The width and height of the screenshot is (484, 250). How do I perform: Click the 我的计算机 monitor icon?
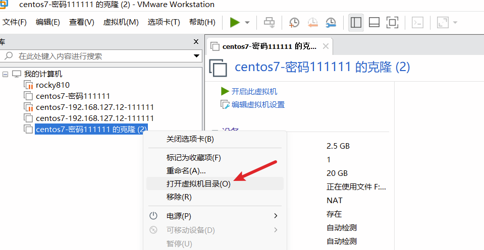16,74
